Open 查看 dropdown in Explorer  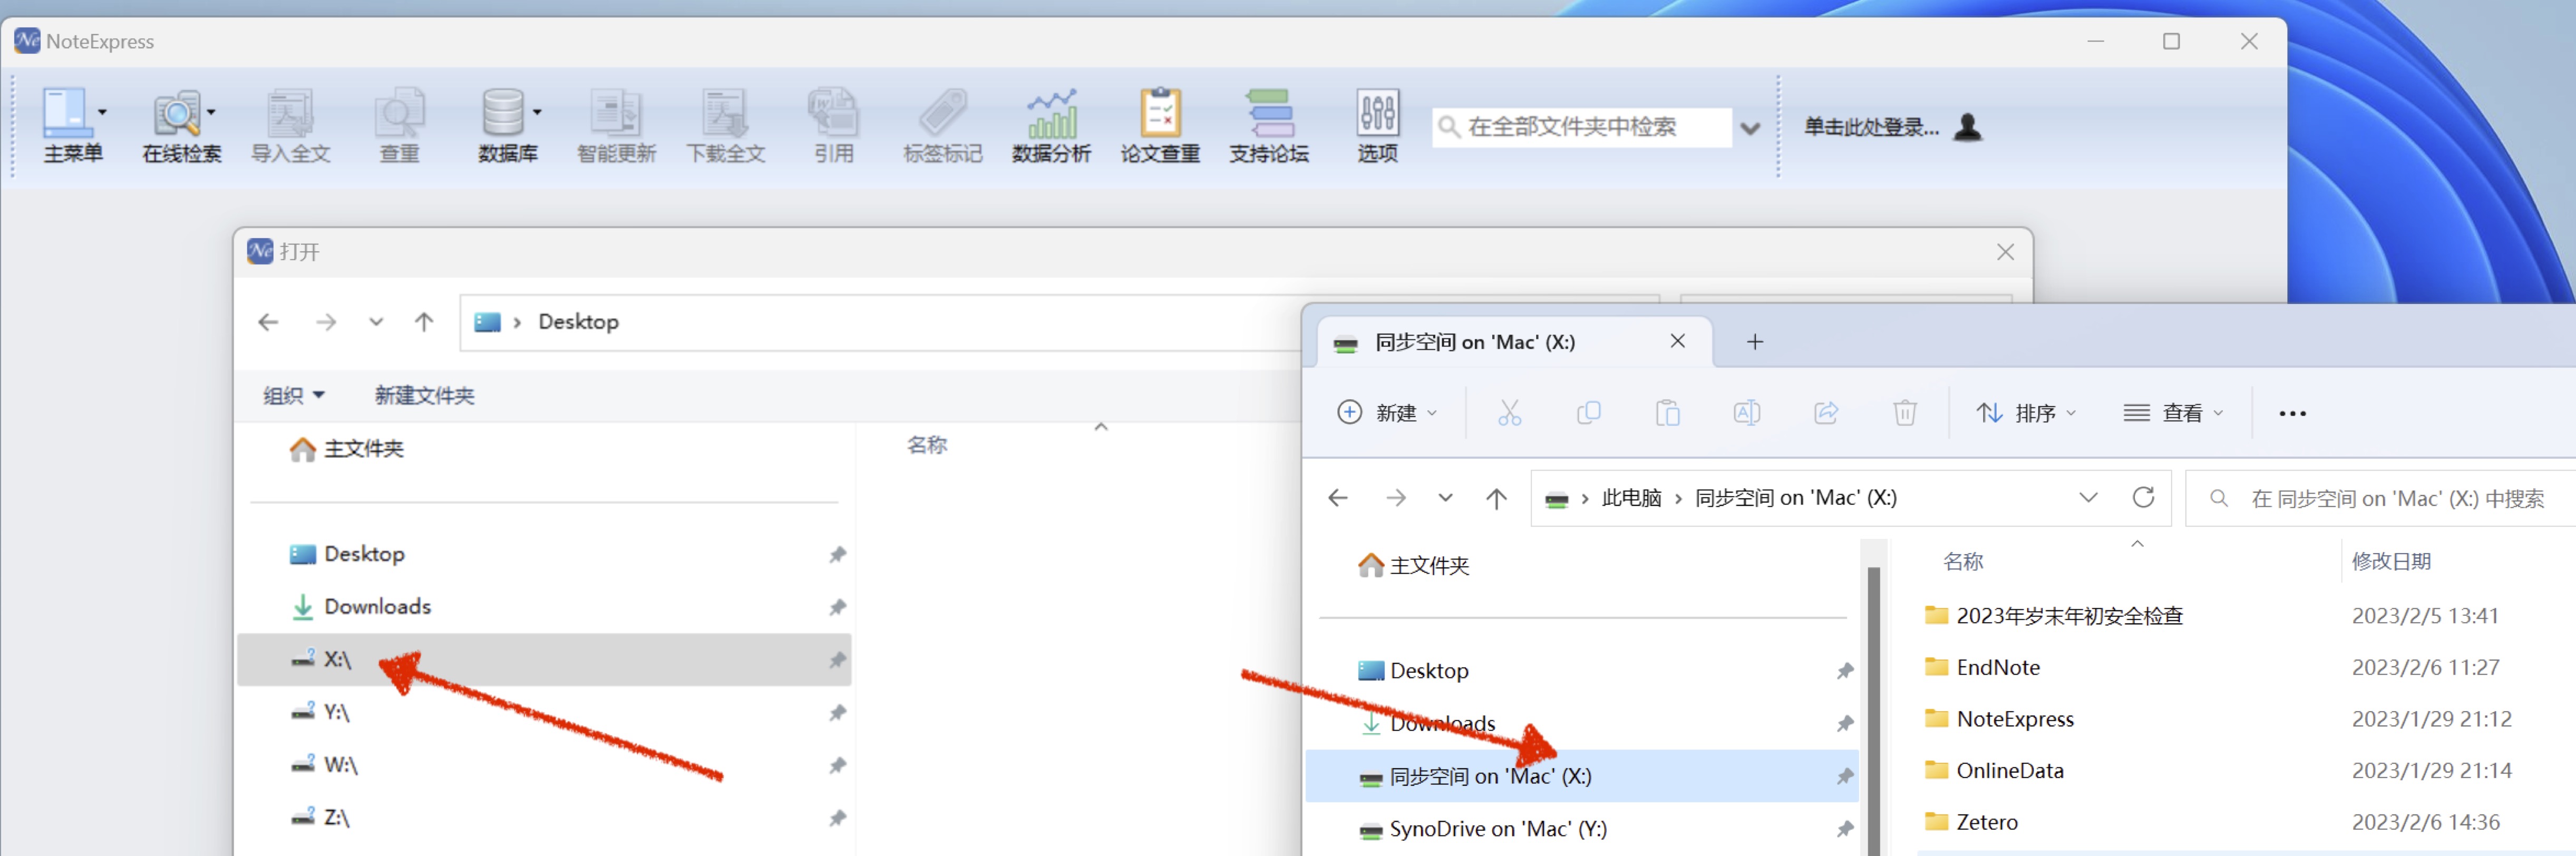pos(2173,412)
